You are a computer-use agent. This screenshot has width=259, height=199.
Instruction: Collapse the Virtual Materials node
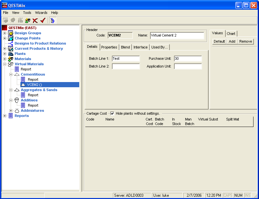point(5,64)
